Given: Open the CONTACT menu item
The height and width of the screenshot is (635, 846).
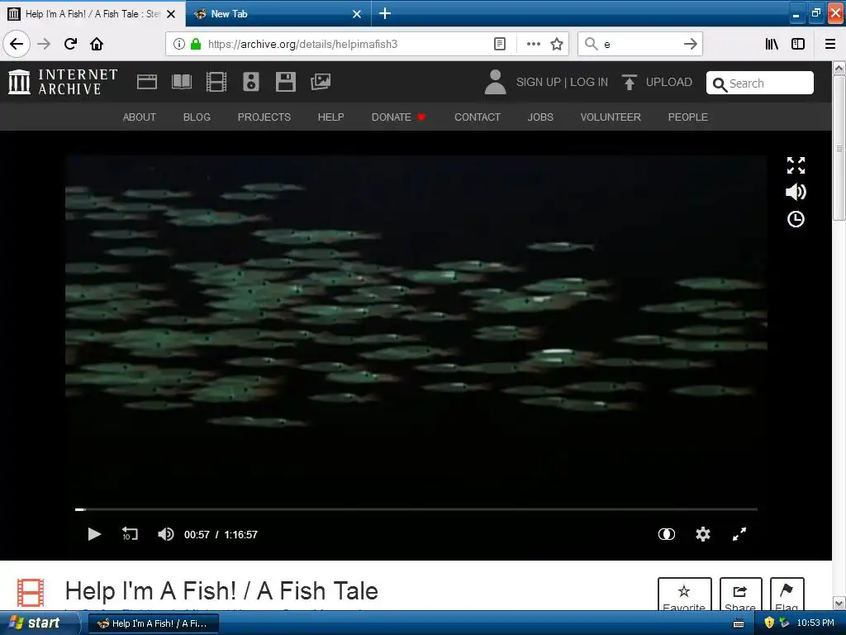Looking at the screenshot, I should click(x=478, y=117).
